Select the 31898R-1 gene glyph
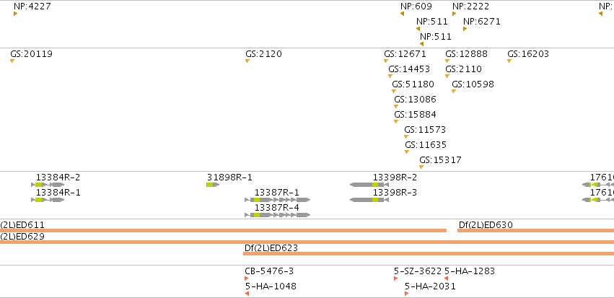 [213, 185]
